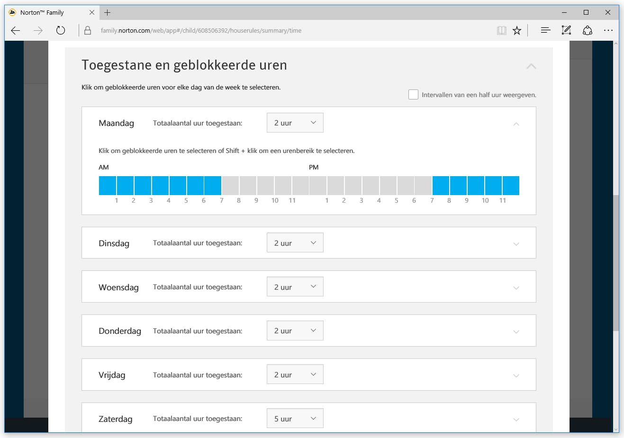
Task: Open the Zaterdag '5 uur' dropdown
Action: (295, 418)
